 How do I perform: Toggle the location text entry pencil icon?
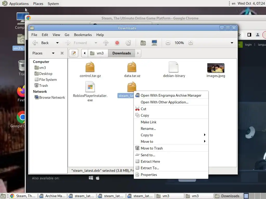(x=74, y=53)
